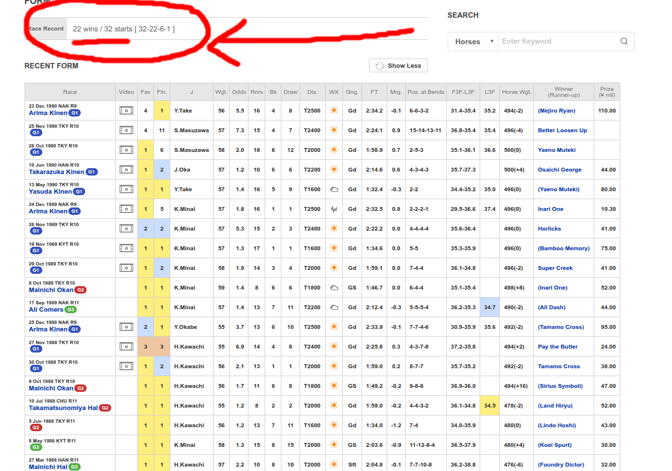672x471 pixels.
Task: Watch video of 26 Nov 1989 TKY R10 race
Action: pyautogui.click(x=126, y=229)
